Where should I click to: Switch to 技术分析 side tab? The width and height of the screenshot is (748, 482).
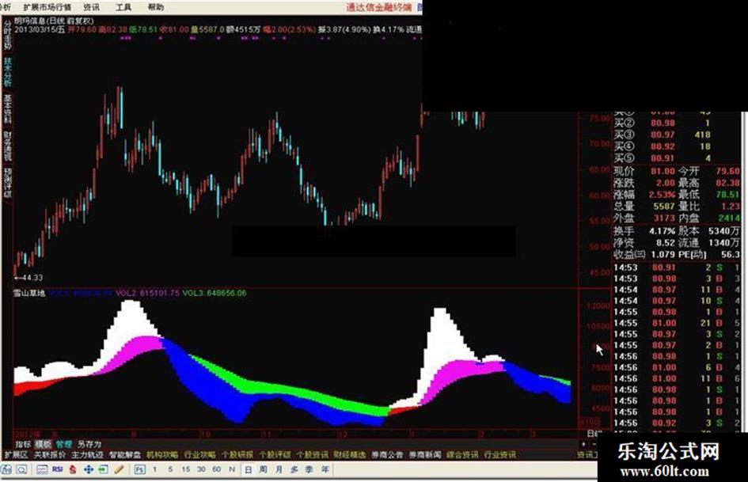[x=8, y=72]
